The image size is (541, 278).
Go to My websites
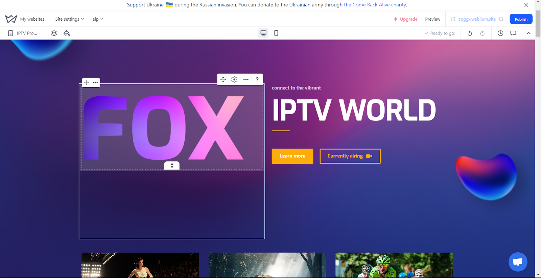pos(32,19)
